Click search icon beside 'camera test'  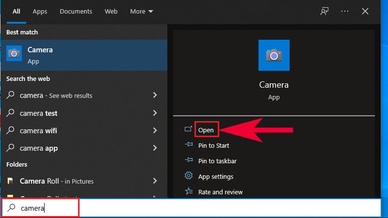[x=10, y=113]
